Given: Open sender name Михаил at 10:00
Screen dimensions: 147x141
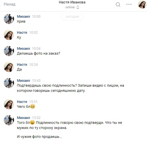Looking at the screenshot, I should coord(23,17).
